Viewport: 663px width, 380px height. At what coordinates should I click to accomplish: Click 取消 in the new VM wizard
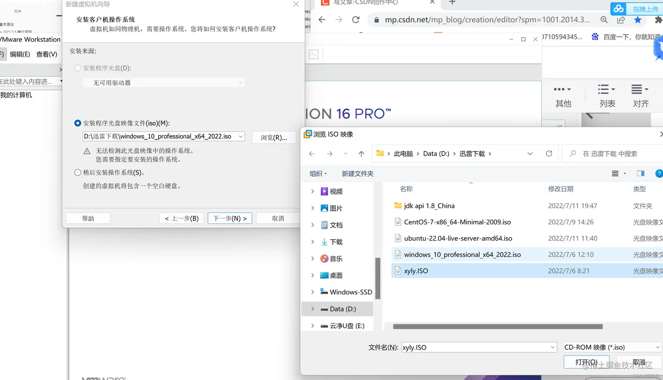pyautogui.click(x=278, y=218)
